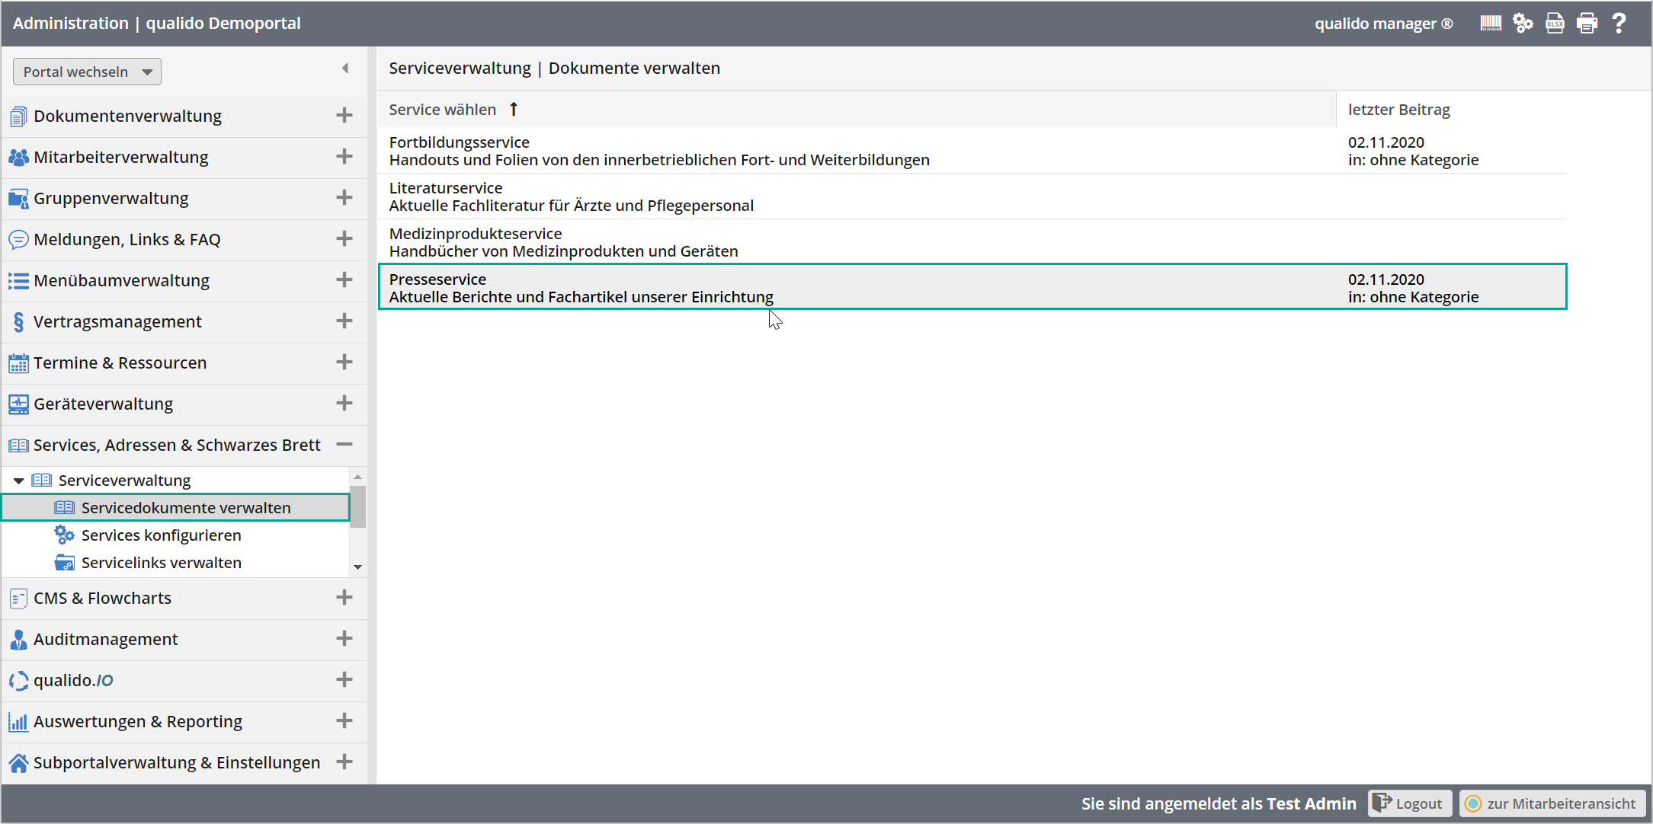Image resolution: width=1653 pixels, height=824 pixels.
Task: Expand Gruppenverwaltung with its plus sign
Action: pos(344,198)
